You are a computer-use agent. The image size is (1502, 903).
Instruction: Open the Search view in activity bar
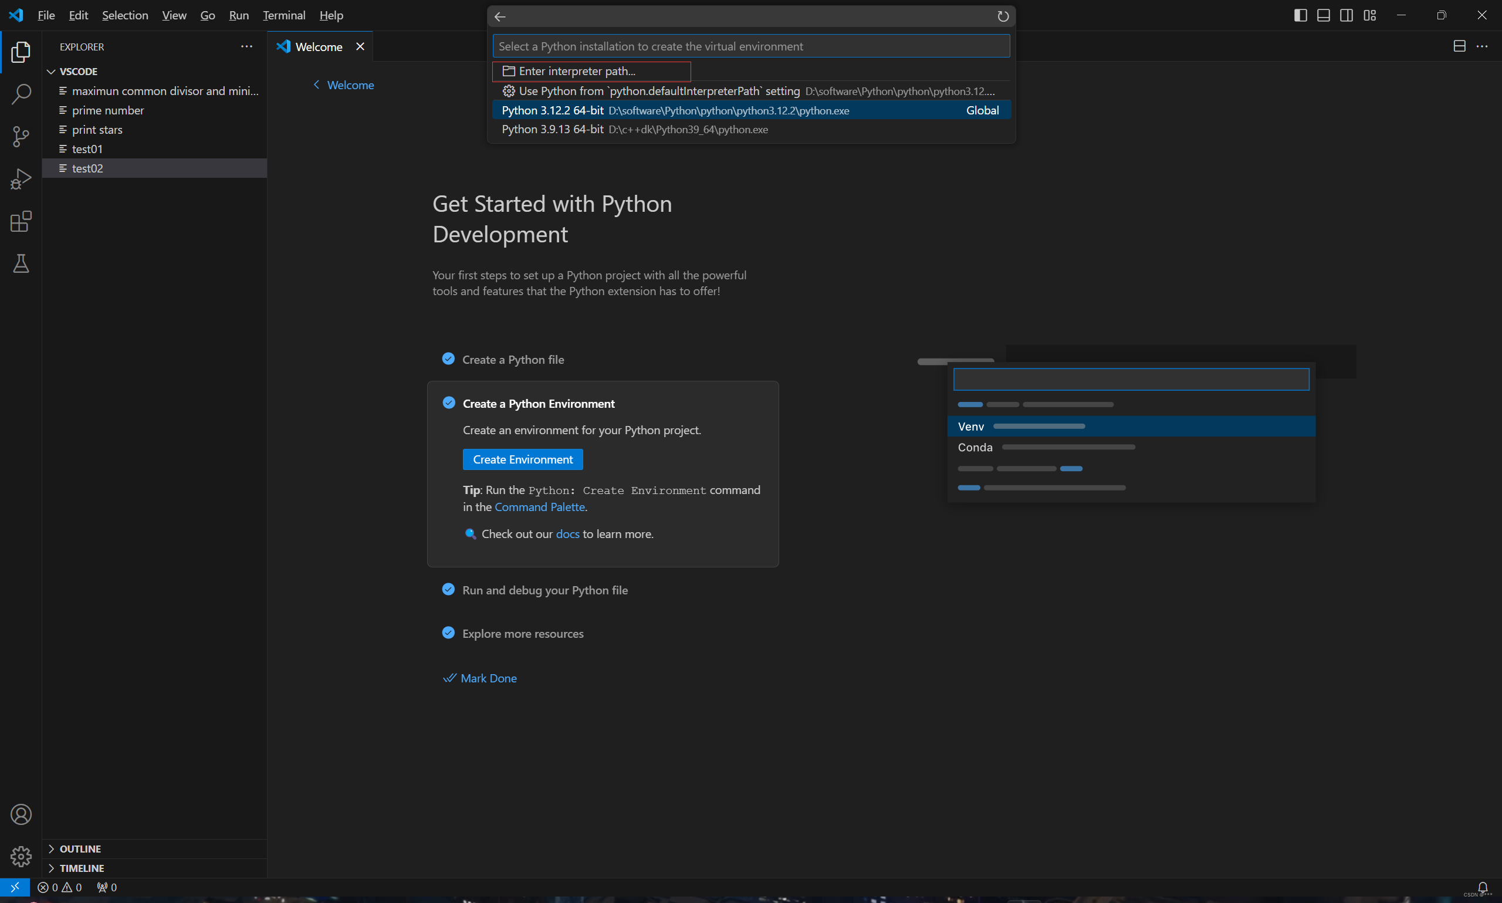pos(21,94)
